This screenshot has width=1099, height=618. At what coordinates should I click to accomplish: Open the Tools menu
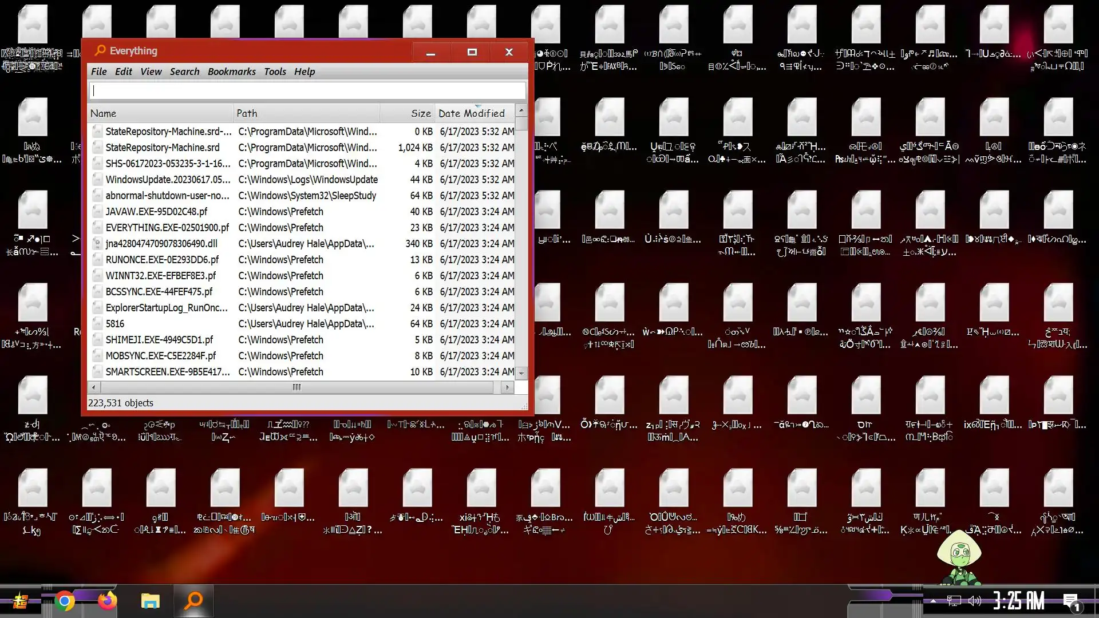(275, 72)
